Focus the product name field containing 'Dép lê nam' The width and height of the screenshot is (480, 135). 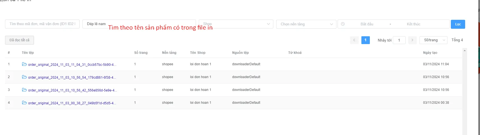click(139, 24)
